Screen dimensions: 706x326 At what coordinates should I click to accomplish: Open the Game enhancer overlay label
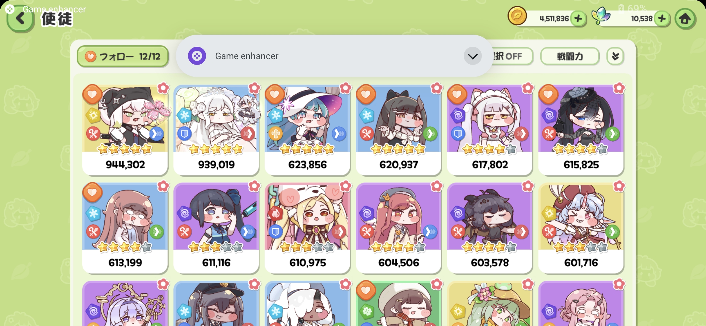(x=54, y=9)
